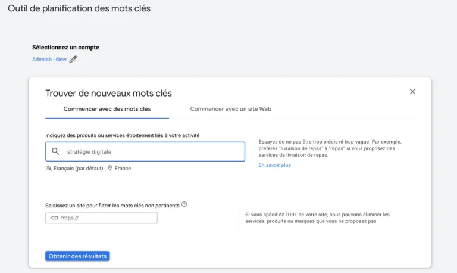
Task: Switch to Commencer avec un site Web tab
Action: pyautogui.click(x=230, y=109)
